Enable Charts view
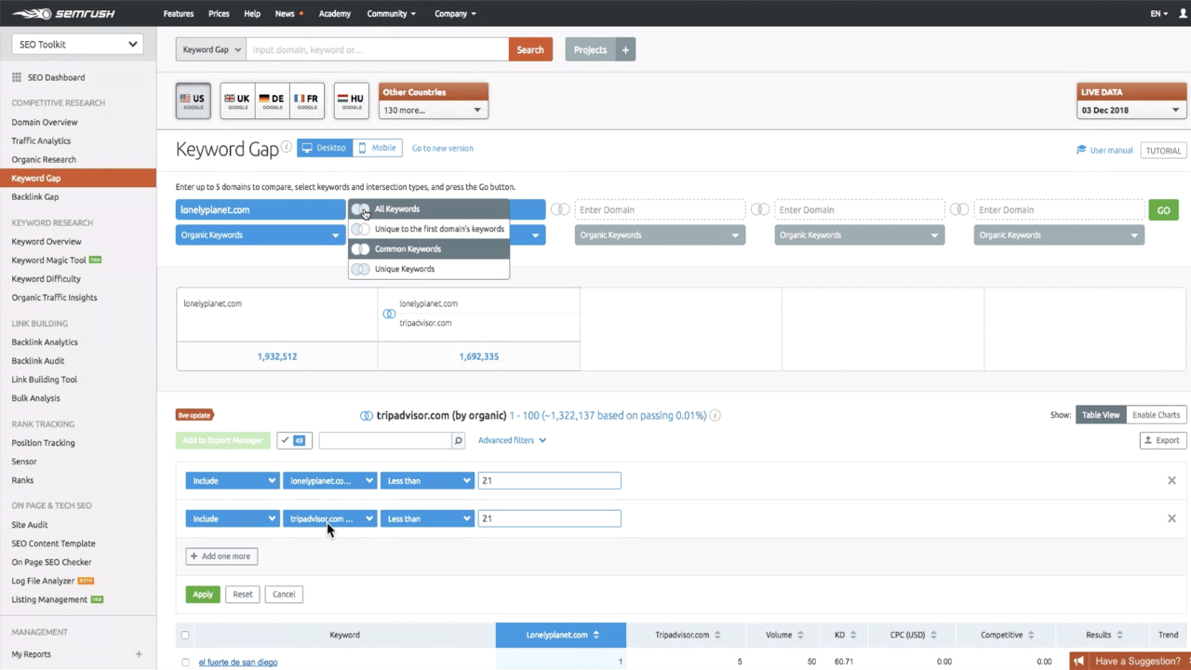Image resolution: width=1191 pixels, height=670 pixels. point(1156,415)
